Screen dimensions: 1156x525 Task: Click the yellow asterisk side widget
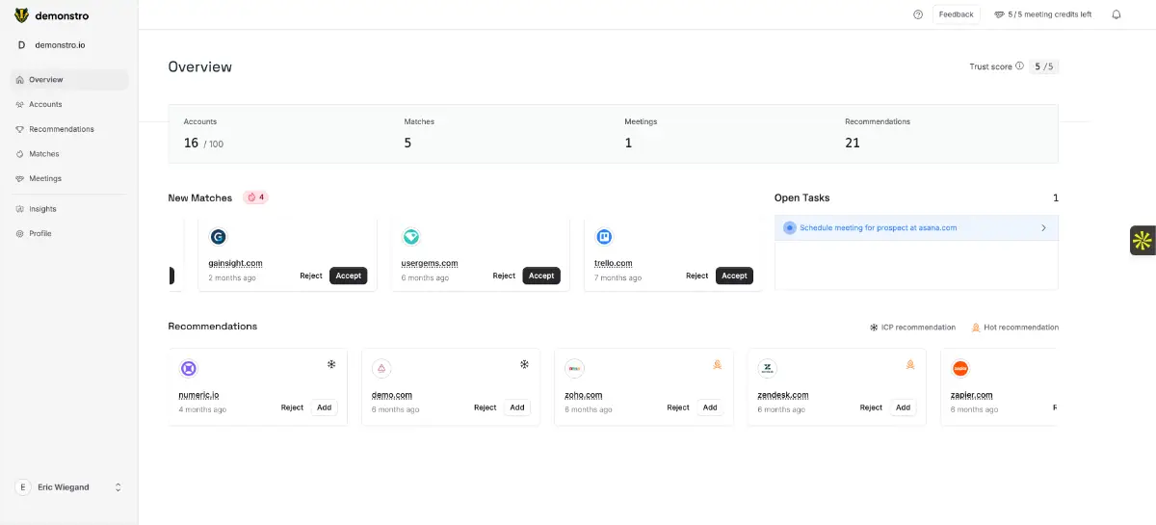[x=1142, y=241]
